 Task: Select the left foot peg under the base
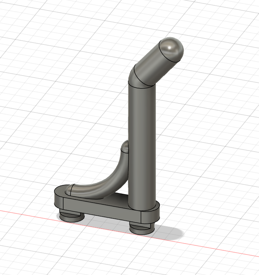click(71, 216)
